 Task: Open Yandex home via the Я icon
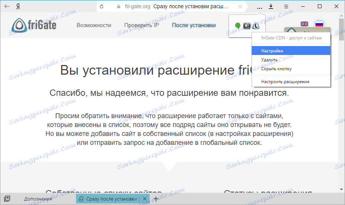(x=18, y=6)
